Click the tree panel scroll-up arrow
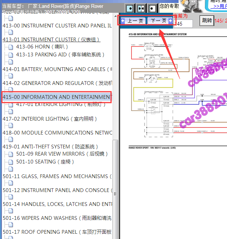 116,16
